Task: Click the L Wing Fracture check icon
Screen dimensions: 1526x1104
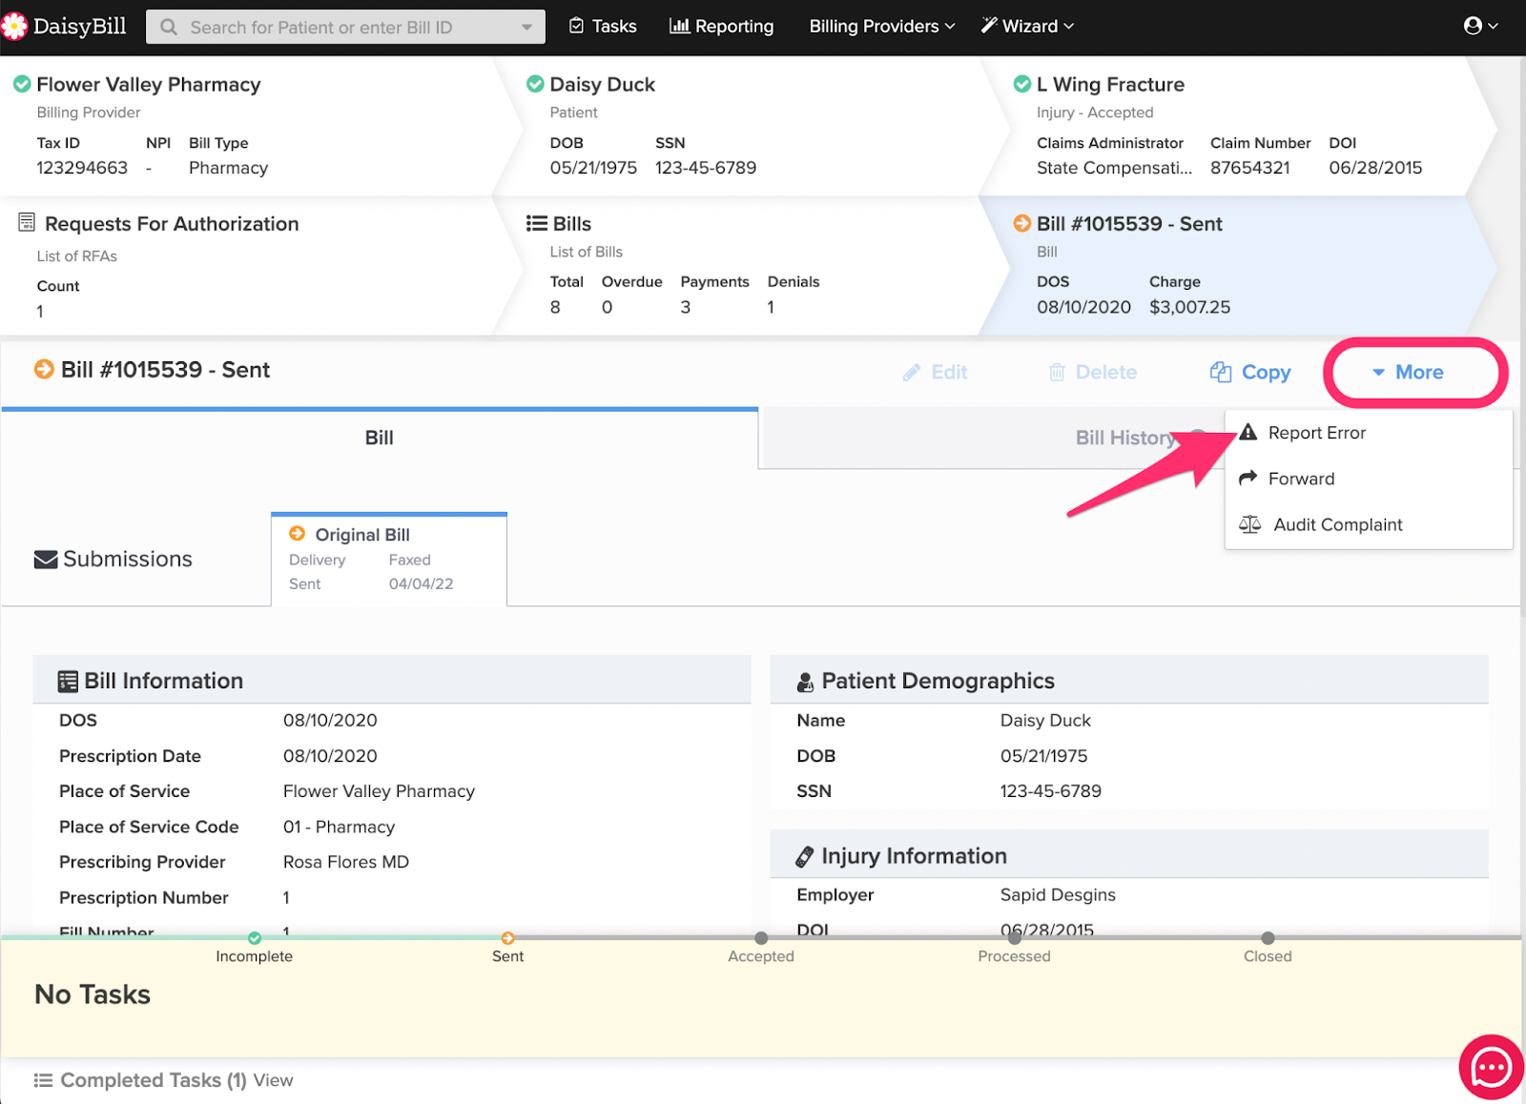Action: [x=1021, y=84]
